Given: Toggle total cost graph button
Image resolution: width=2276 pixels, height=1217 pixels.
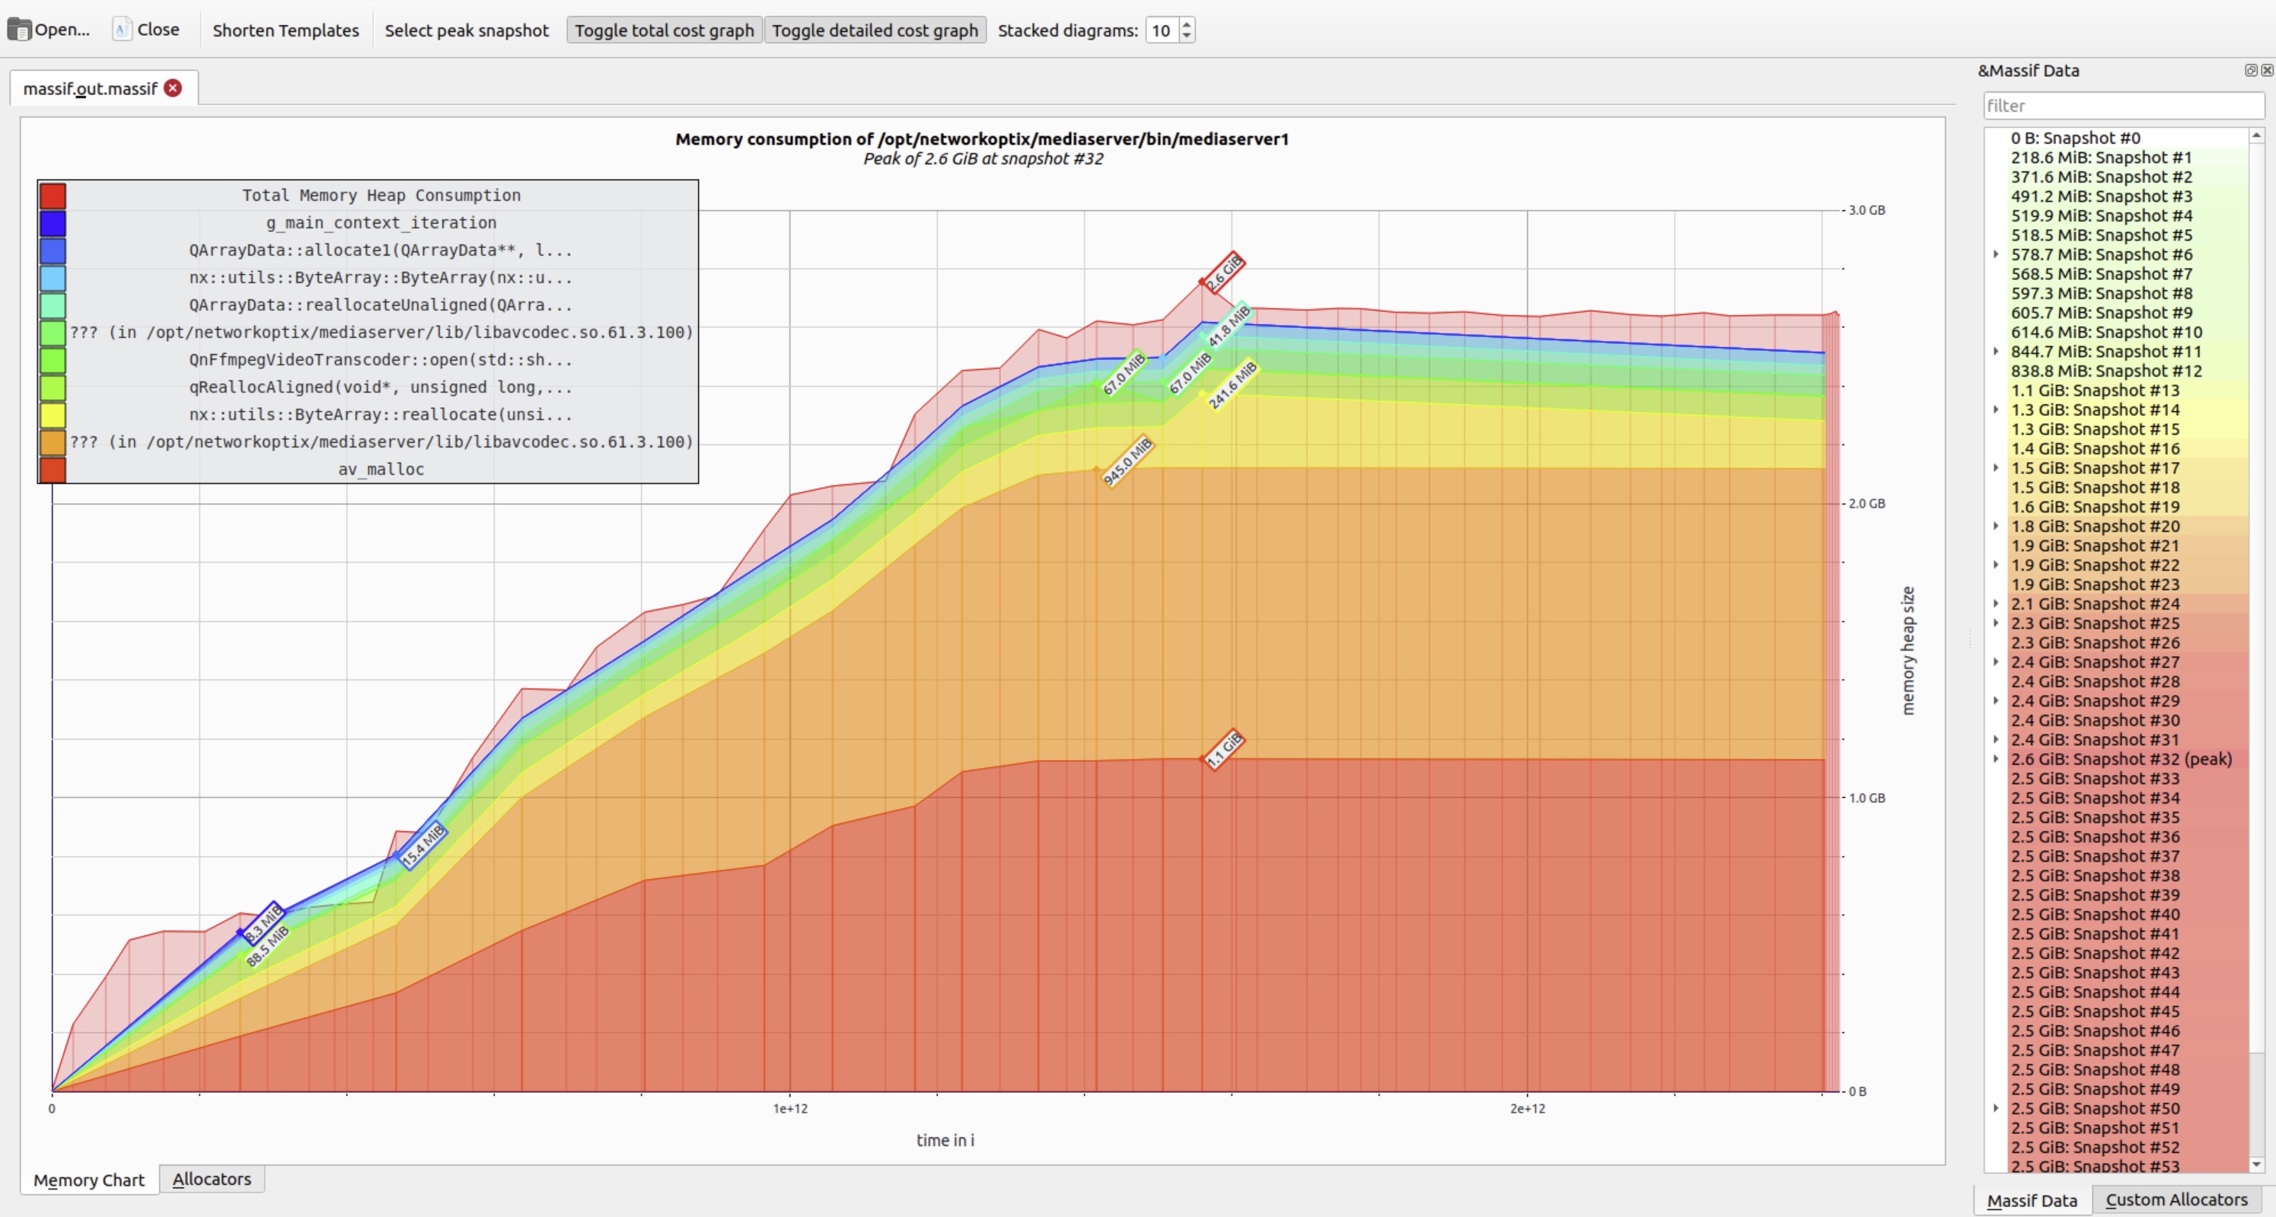Looking at the screenshot, I should [664, 30].
